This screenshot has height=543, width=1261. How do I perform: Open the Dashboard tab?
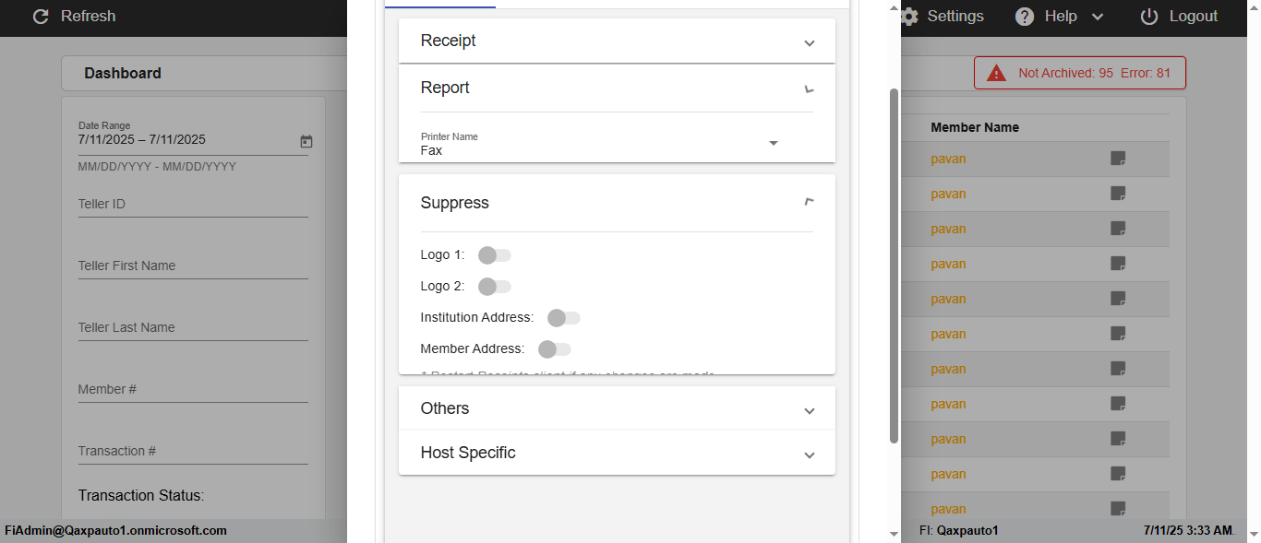point(123,74)
